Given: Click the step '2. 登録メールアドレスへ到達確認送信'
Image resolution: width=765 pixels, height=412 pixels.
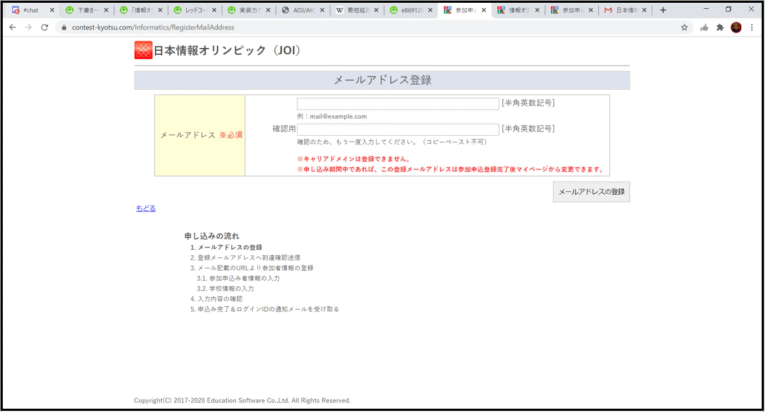Looking at the screenshot, I should (245, 257).
